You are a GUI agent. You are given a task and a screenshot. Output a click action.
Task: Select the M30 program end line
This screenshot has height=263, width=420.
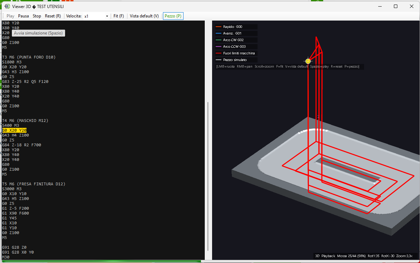point(6,257)
